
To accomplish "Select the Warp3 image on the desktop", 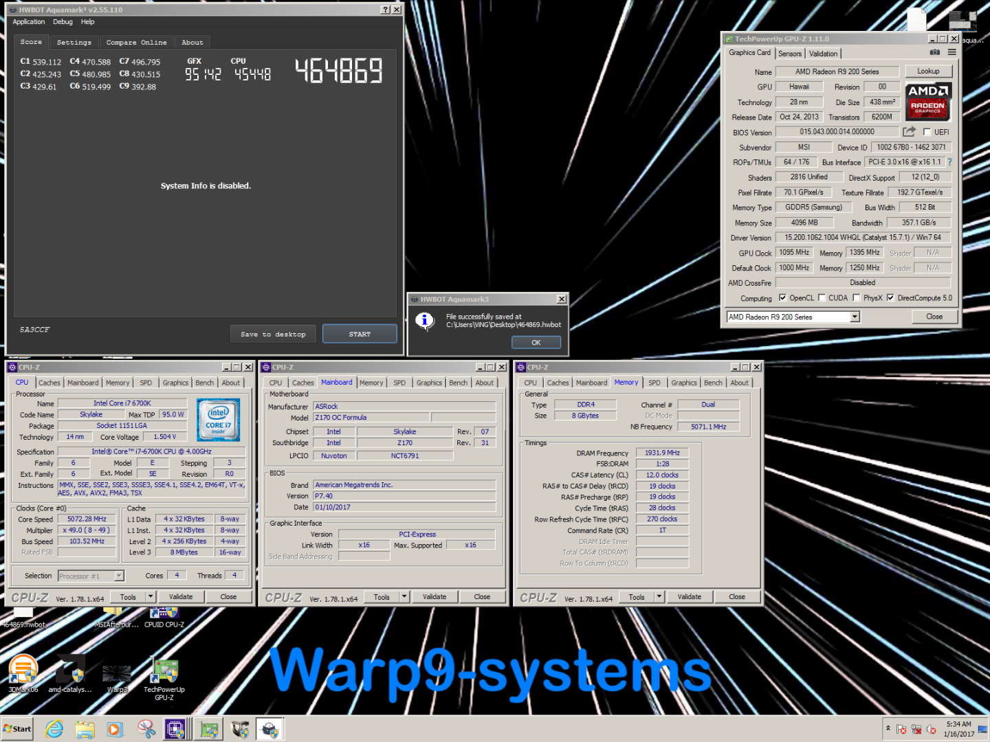I will tap(117, 677).
